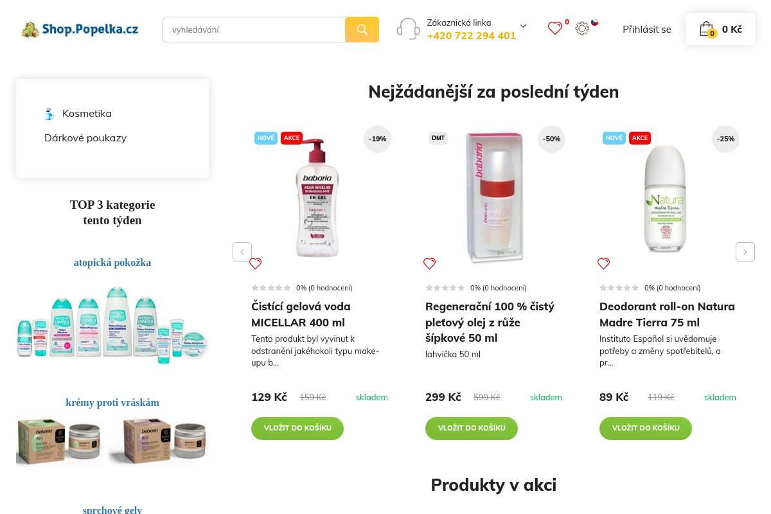Open the shopping cart showing 0 Kč
The width and height of the screenshot is (771, 514).
pyautogui.click(x=720, y=29)
